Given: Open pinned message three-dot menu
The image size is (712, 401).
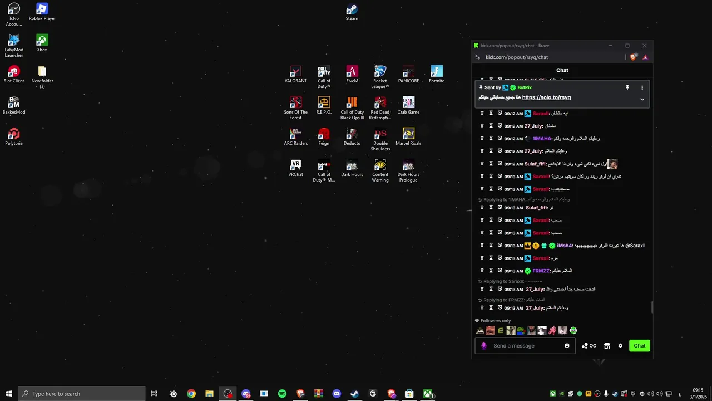Looking at the screenshot, I should pos(642,87).
